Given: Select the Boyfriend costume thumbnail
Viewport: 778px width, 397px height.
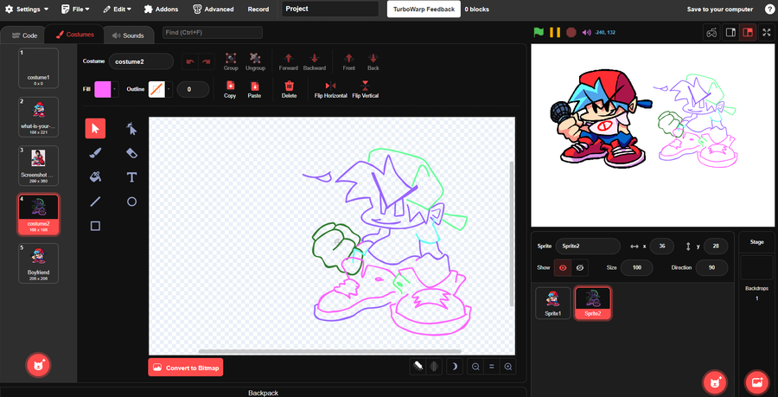Looking at the screenshot, I should pyautogui.click(x=38, y=263).
